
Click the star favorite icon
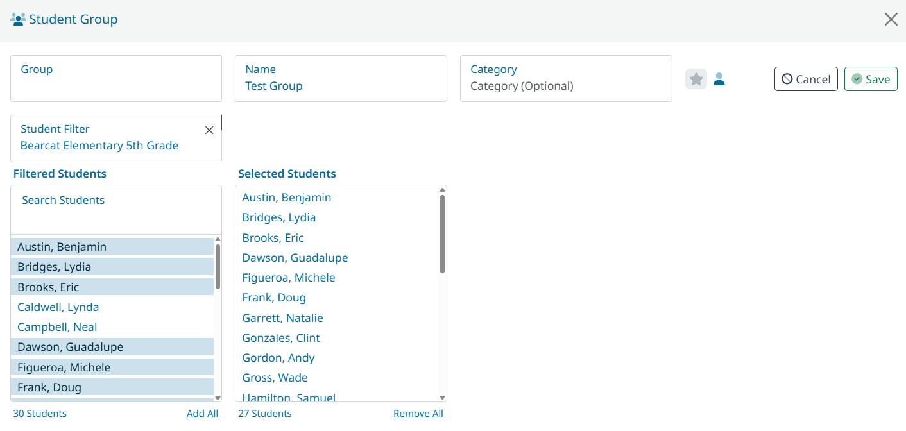[x=696, y=79]
